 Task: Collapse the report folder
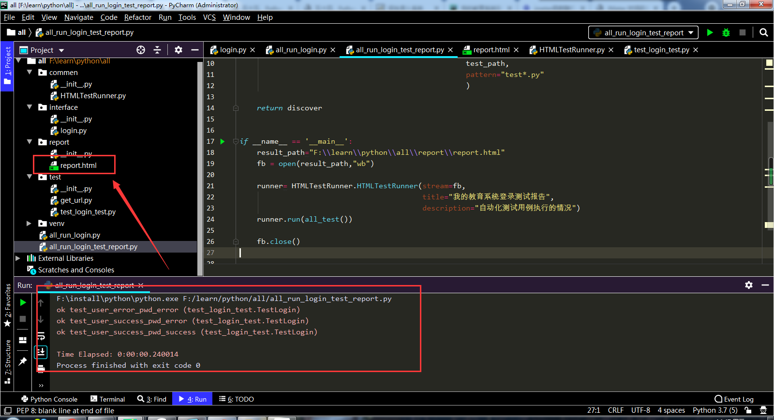point(30,142)
